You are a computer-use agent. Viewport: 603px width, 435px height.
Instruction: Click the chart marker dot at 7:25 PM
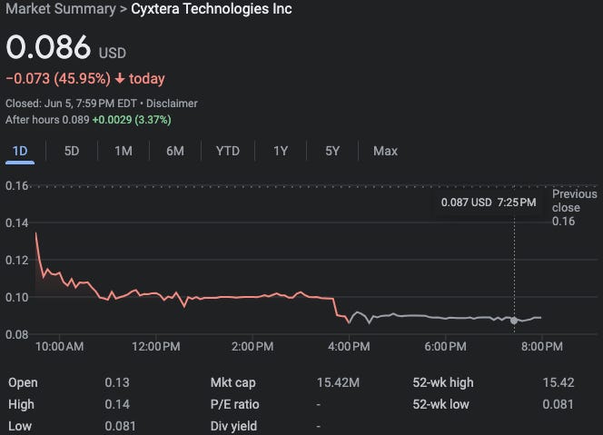pyautogui.click(x=514, y=320)
